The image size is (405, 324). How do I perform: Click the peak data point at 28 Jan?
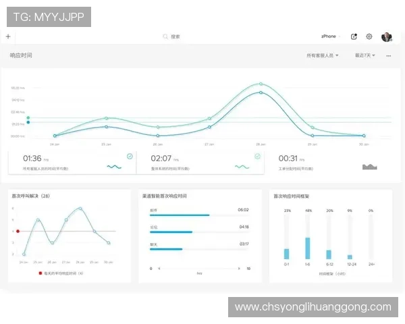[x=261, y=84]
